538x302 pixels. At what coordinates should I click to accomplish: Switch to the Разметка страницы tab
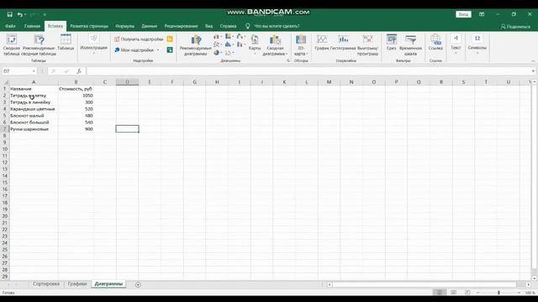tap(89, 26)
